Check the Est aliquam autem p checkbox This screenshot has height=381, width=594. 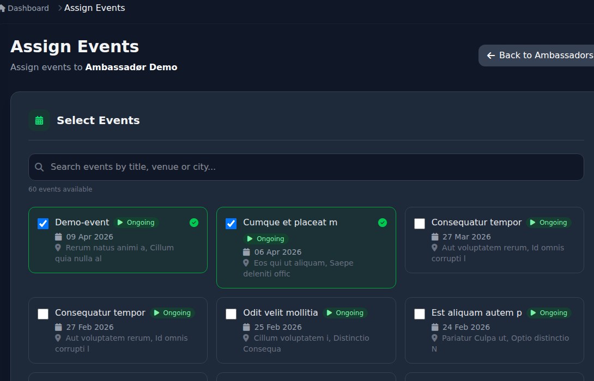(420, 314)
